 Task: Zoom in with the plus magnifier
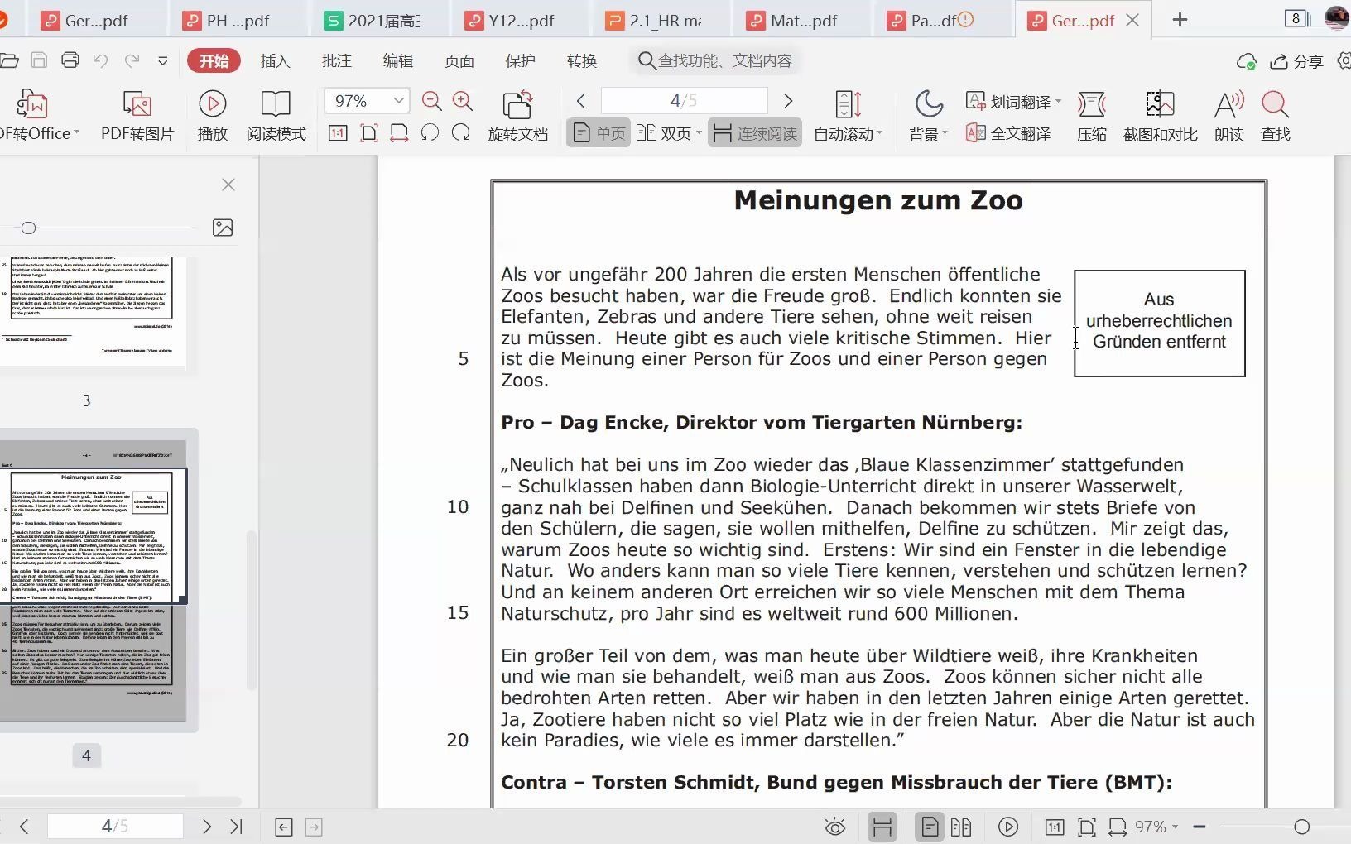tap(463, 101)
